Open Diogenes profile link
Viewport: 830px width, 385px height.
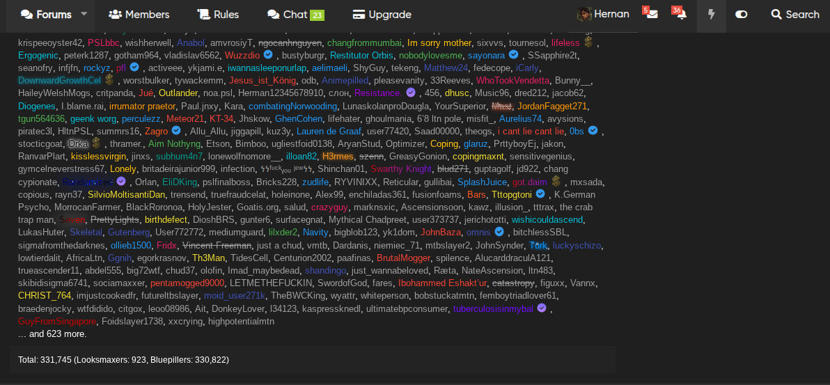coord(36,106)
